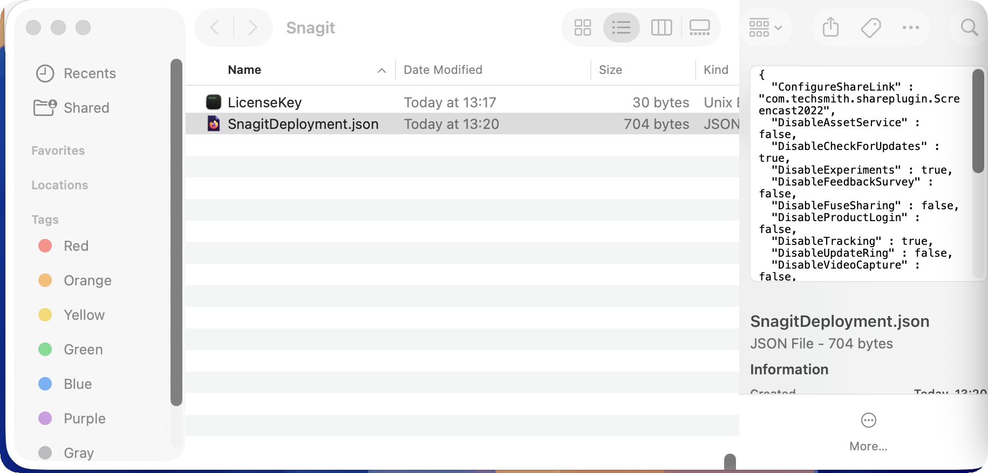Click the "Today at 13:20" date cell
The image size is (988, 473).
click(x=452, y=124)
